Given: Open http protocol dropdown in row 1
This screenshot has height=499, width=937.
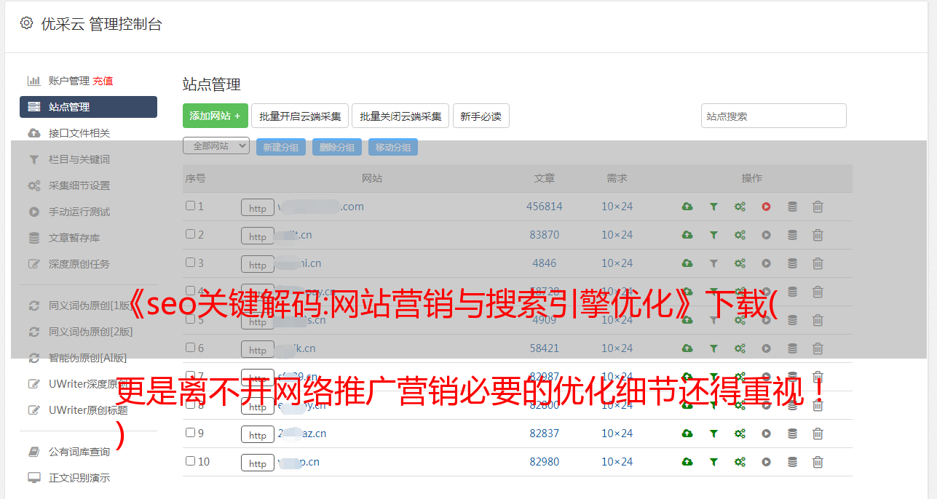Looking at the screenshot, I should (258, 208).
